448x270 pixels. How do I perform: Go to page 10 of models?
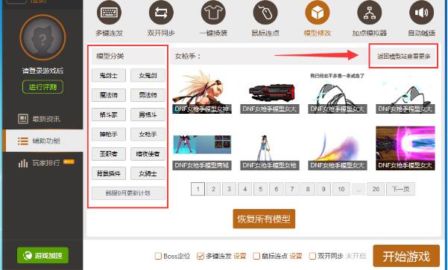point(341,189)
